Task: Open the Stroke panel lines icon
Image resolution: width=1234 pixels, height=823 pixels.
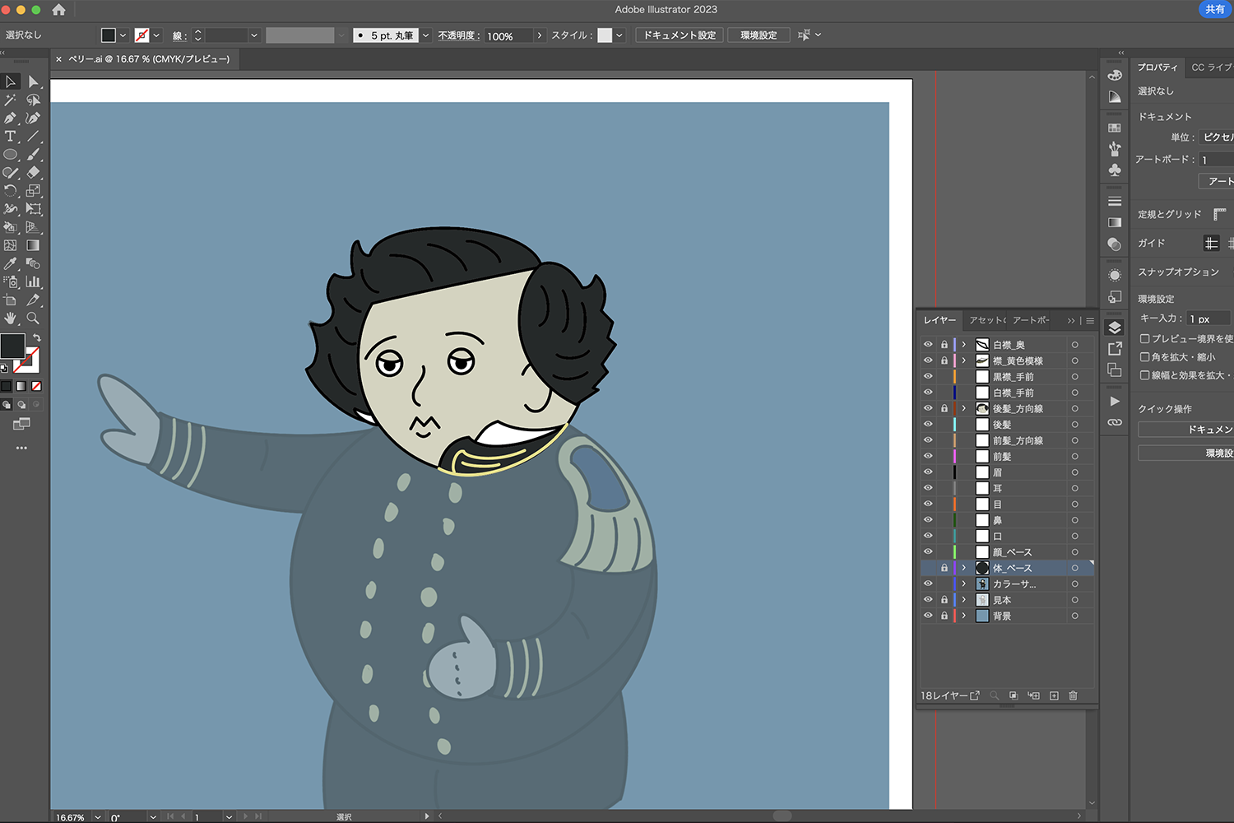Action: pos(1115,201)
